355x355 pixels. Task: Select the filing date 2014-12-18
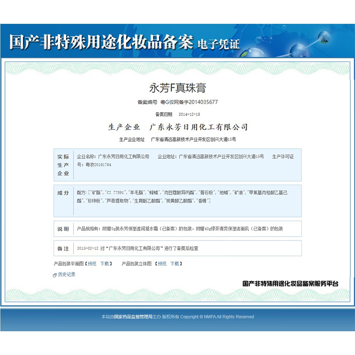tap(189, 114)
